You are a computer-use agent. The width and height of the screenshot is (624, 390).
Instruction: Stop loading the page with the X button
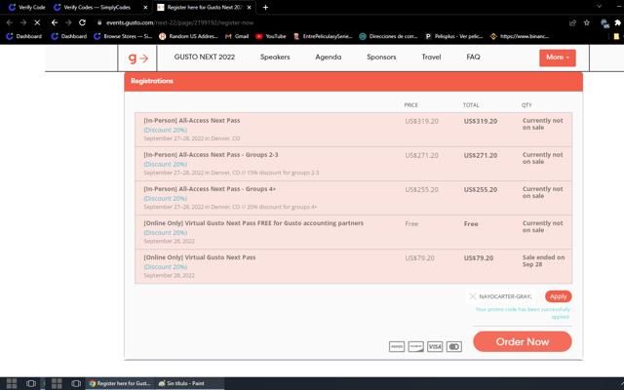coord(37,22)
